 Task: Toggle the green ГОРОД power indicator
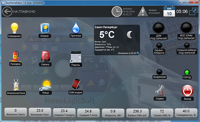click(x=187, y=73)
